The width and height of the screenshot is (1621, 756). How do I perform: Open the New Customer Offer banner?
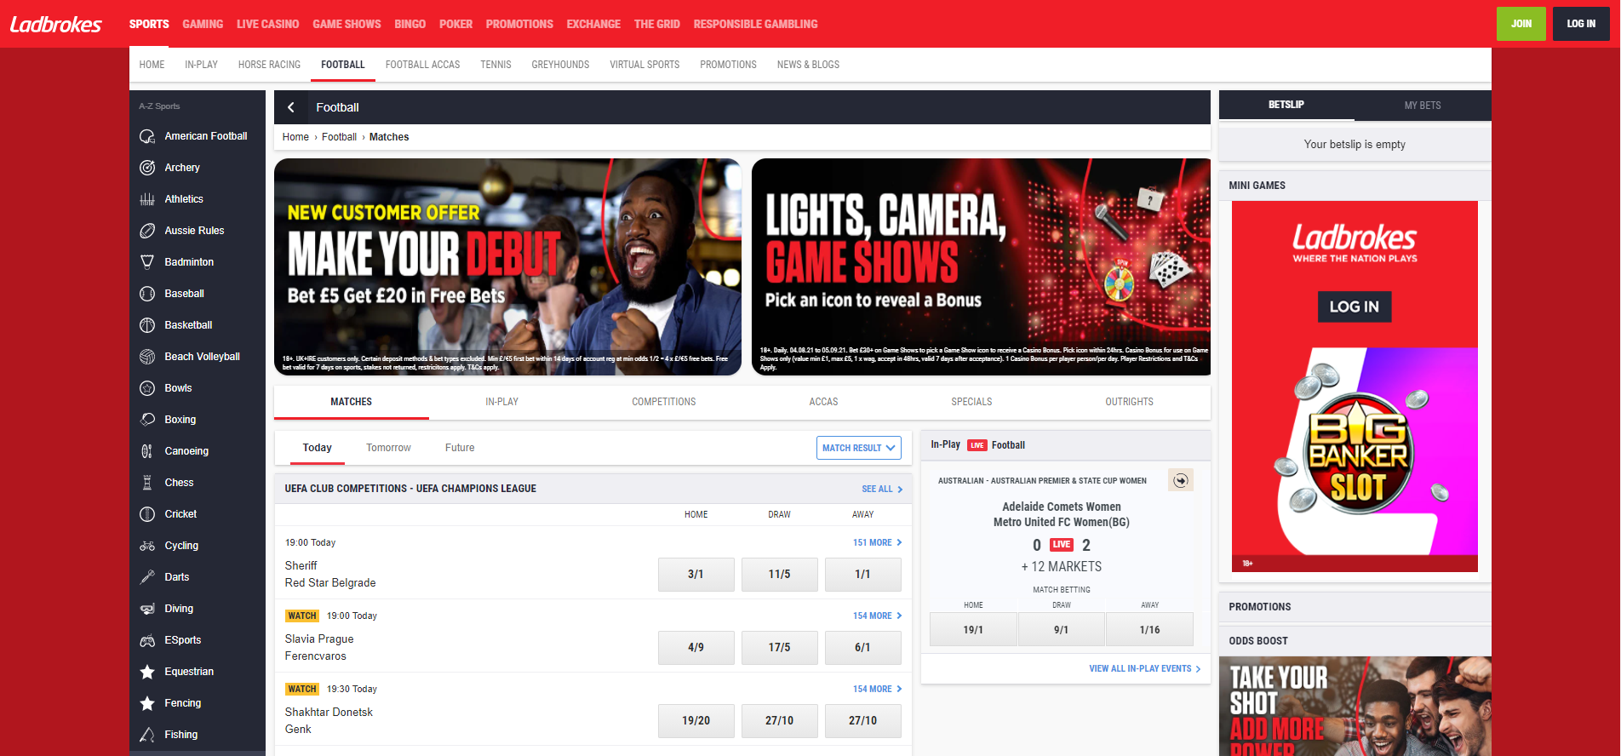click(507, 267)
